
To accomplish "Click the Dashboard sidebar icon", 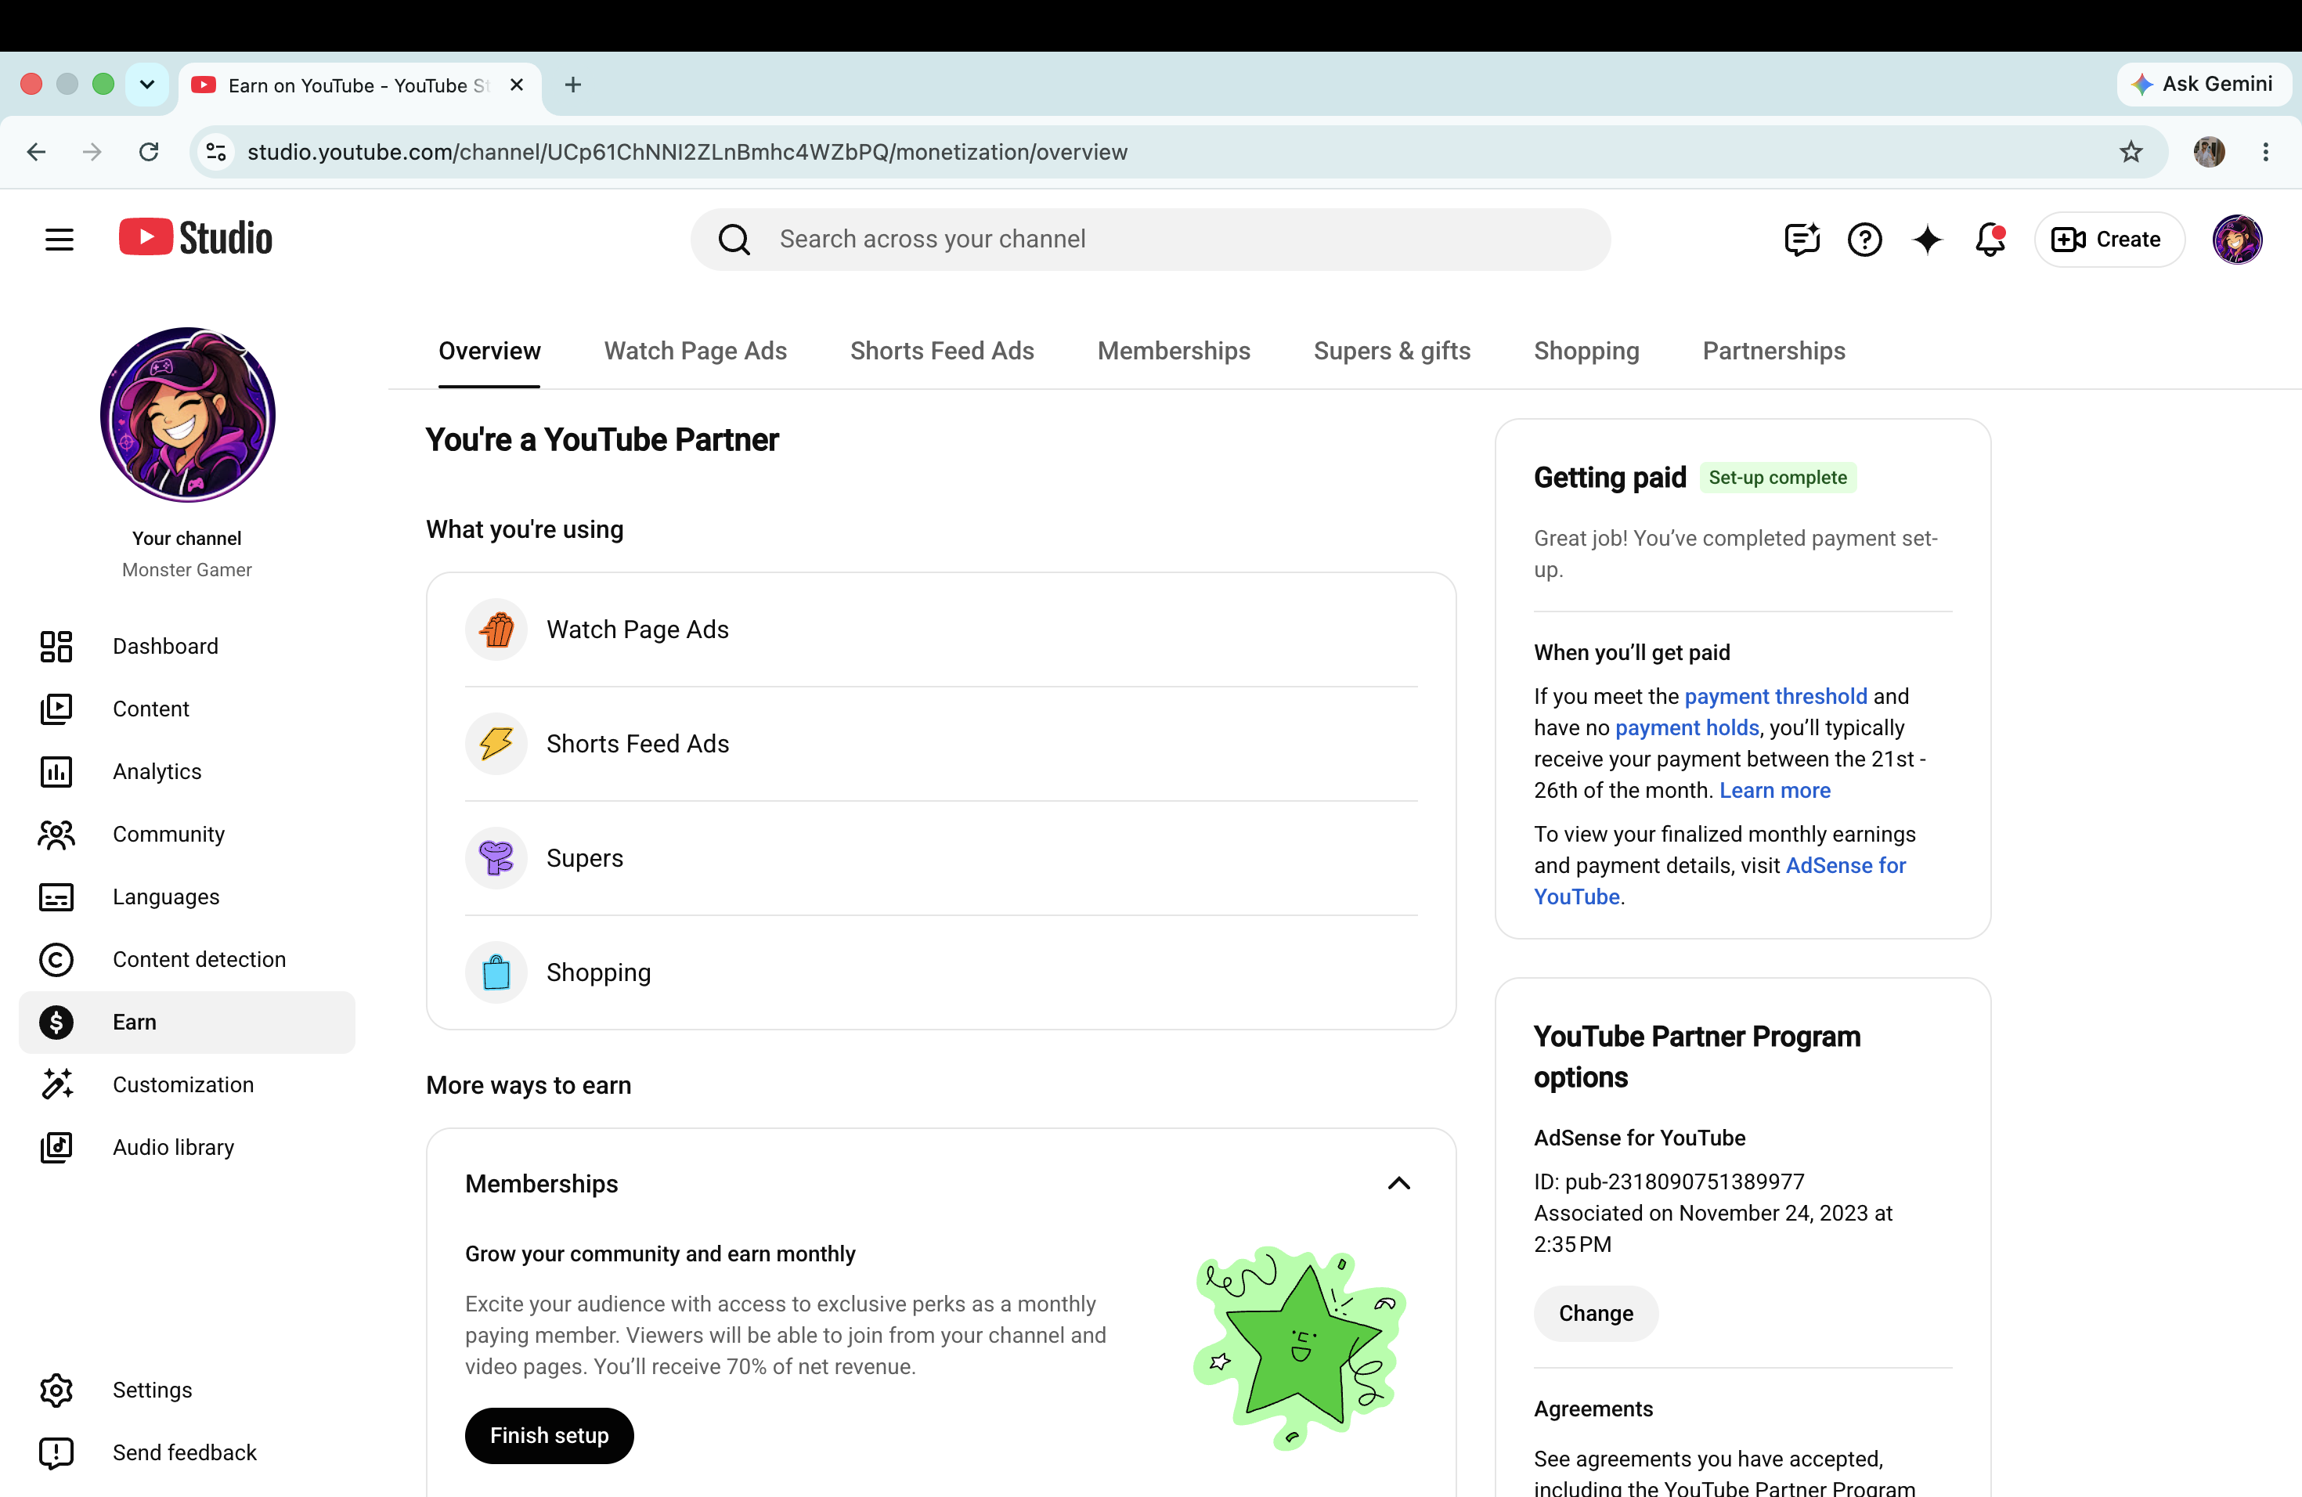I will click(x=56, y=646).
